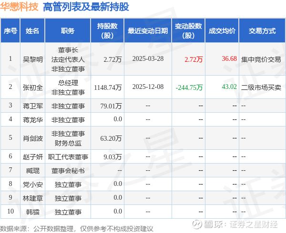The image size is (286, 233).
Task: Click the name 党小安
Action: 32,184
